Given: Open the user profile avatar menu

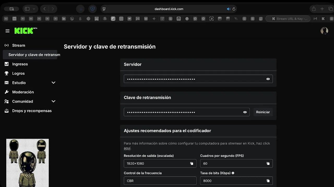Looking at the screenshot, I should tap(324, 31).
